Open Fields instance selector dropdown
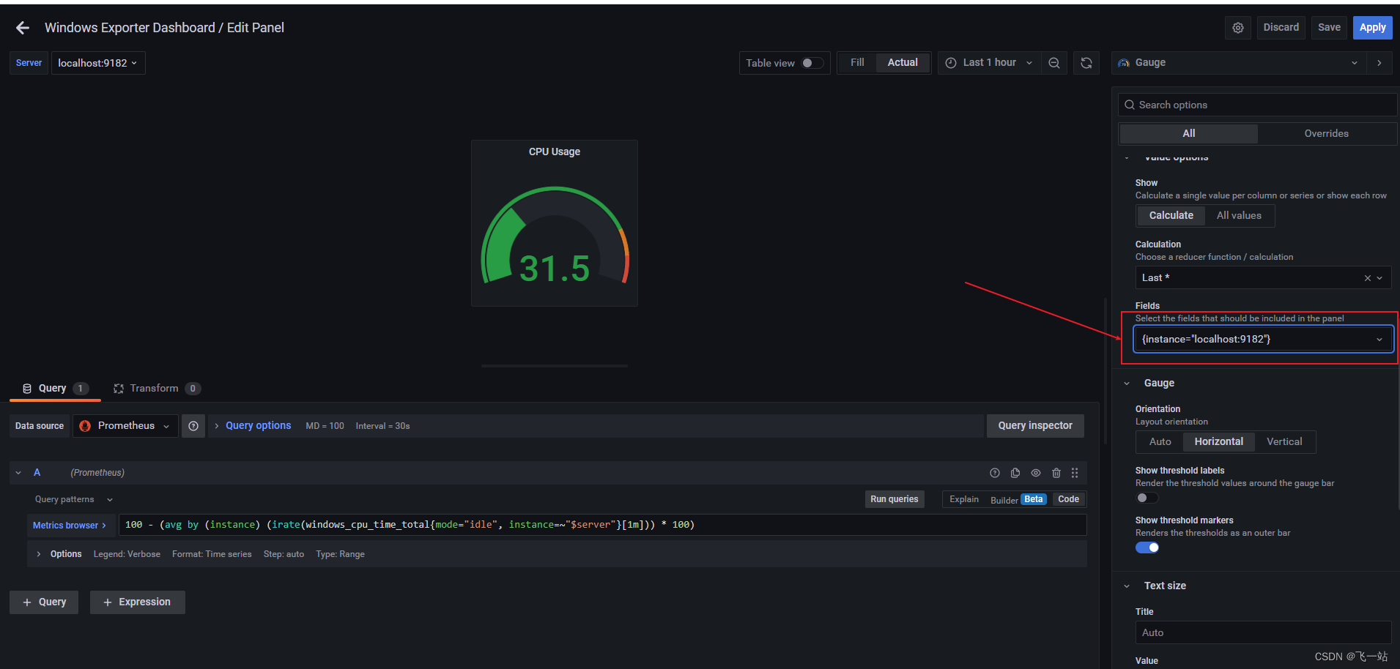 point(1263,339)
